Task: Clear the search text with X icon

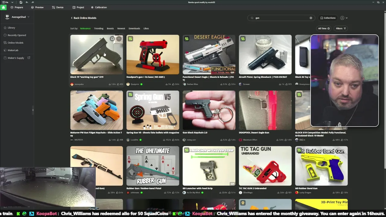Action: pyautogui.click(x=311, y=18)
